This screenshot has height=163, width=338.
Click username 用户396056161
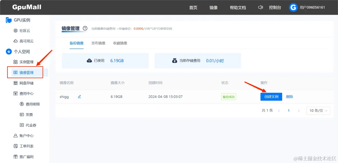point(312,7)
